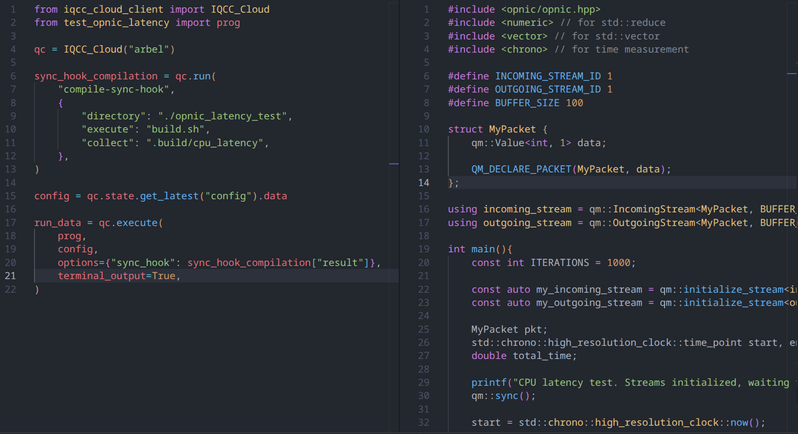
Task: Place cursor on "arbel" string in left pane
Action: pyautogui.click(x=148, y=50)
